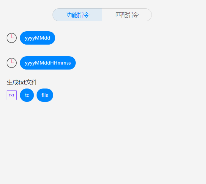This screenshot has width=206, height=184.
Task: Choose the full timestamp yyyyMMddHHmmss format
Action: pyautogui.click(x=48, y=63)
